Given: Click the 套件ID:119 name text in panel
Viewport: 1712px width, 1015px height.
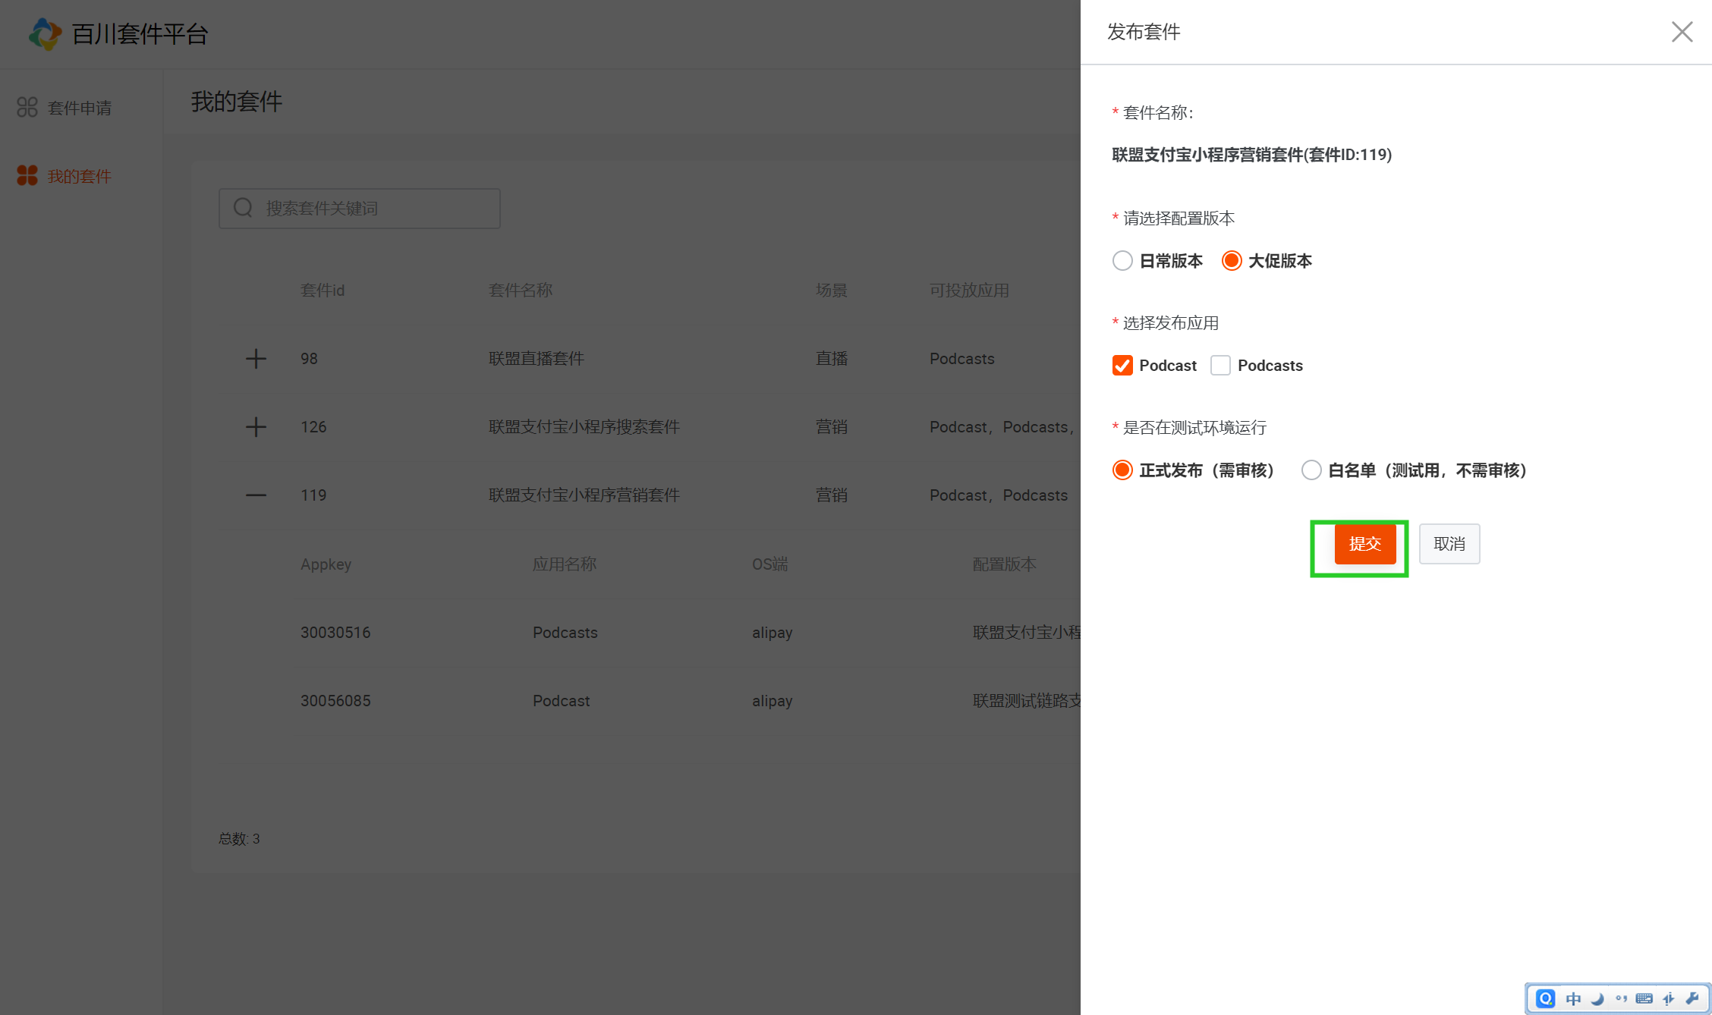Looking at the screenshot, I should point(1252,155).
